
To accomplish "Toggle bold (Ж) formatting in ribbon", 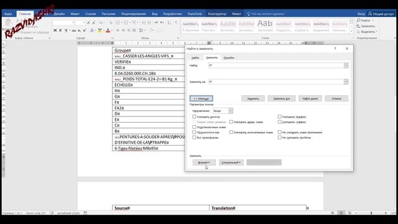I will pos(55,30).
